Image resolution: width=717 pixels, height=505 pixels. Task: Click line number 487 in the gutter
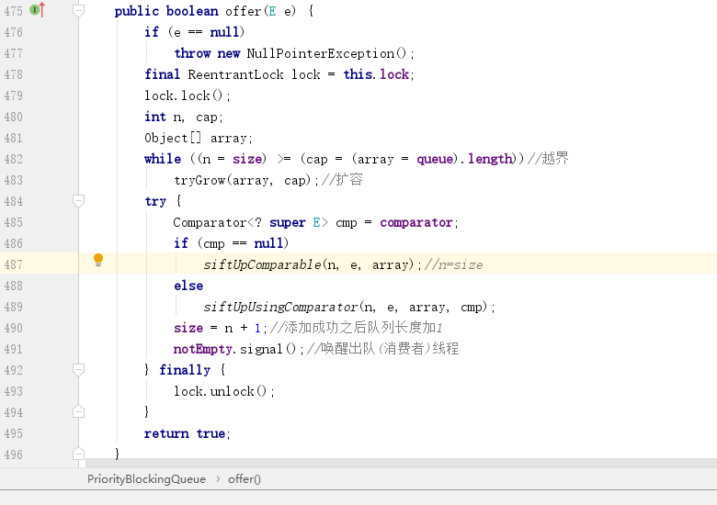(13, 264)
